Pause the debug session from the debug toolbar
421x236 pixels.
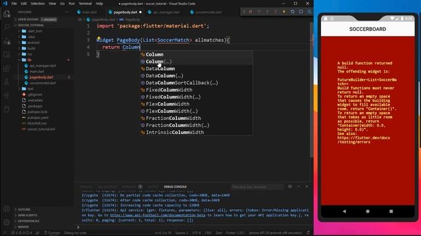[251, 12]
